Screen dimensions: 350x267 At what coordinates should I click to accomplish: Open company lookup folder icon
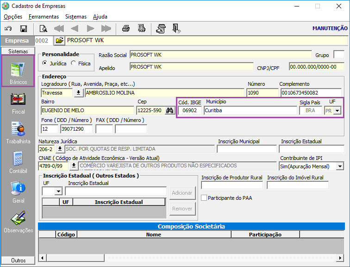tap(59, 40)
